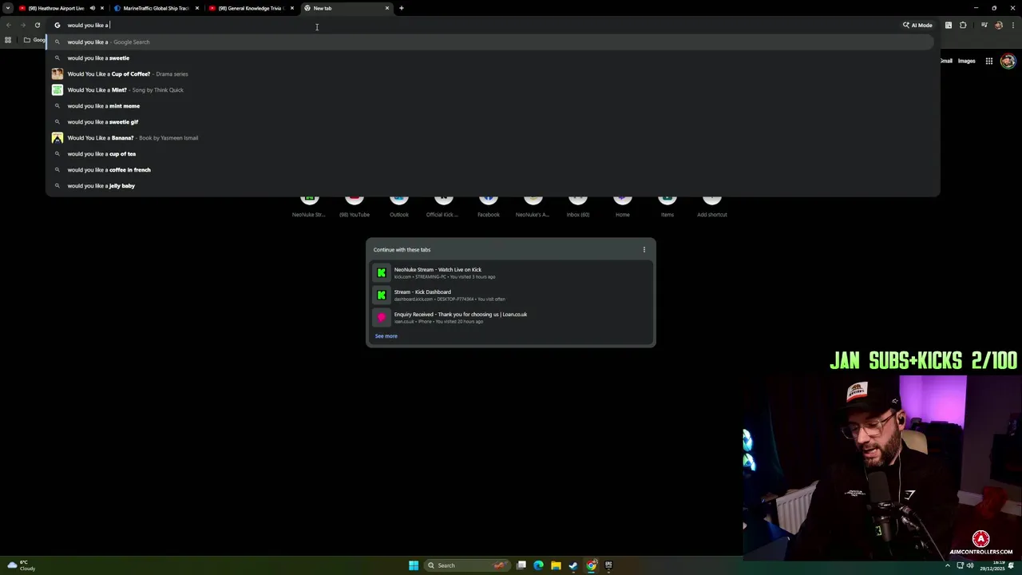Switch to MarineTraffic Global Ship Tracking tab
The image size is (1022, 575).
155,8
